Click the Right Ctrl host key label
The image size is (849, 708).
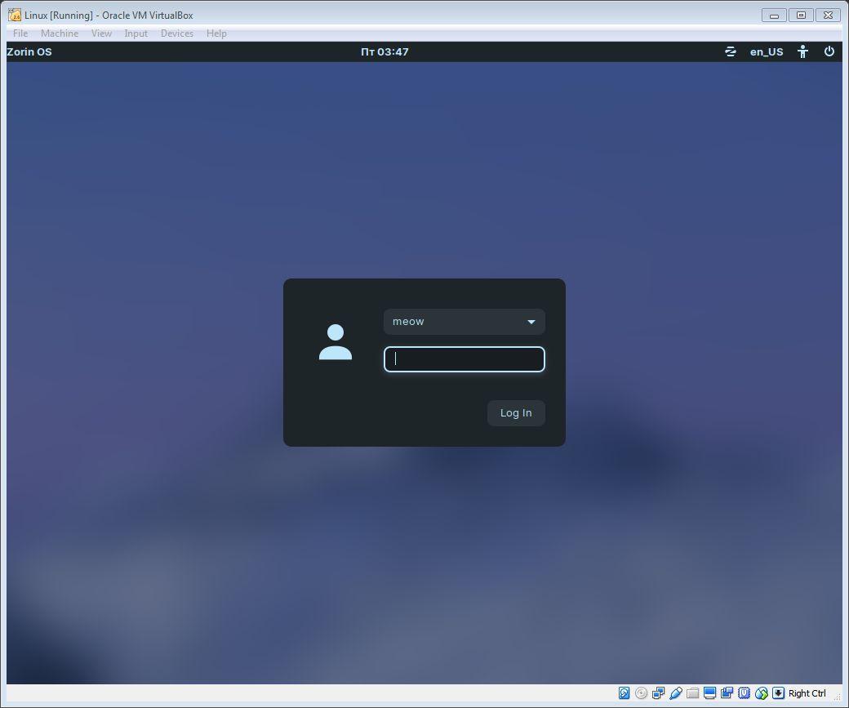click(807, 693)
